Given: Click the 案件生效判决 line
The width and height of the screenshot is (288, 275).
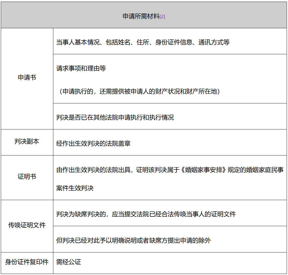Looking at the screenshot, I should click(75, 188).
